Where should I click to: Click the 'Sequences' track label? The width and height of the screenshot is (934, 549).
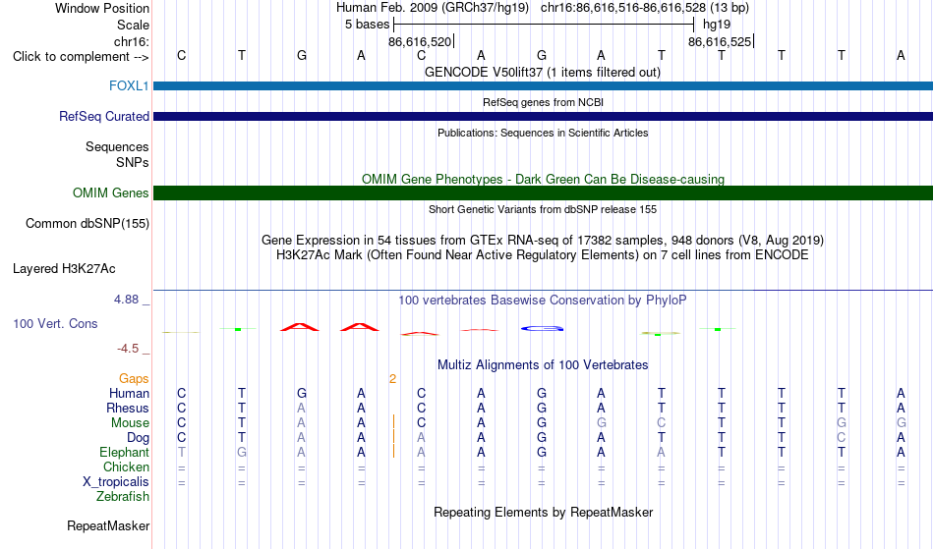pos(117,147)
